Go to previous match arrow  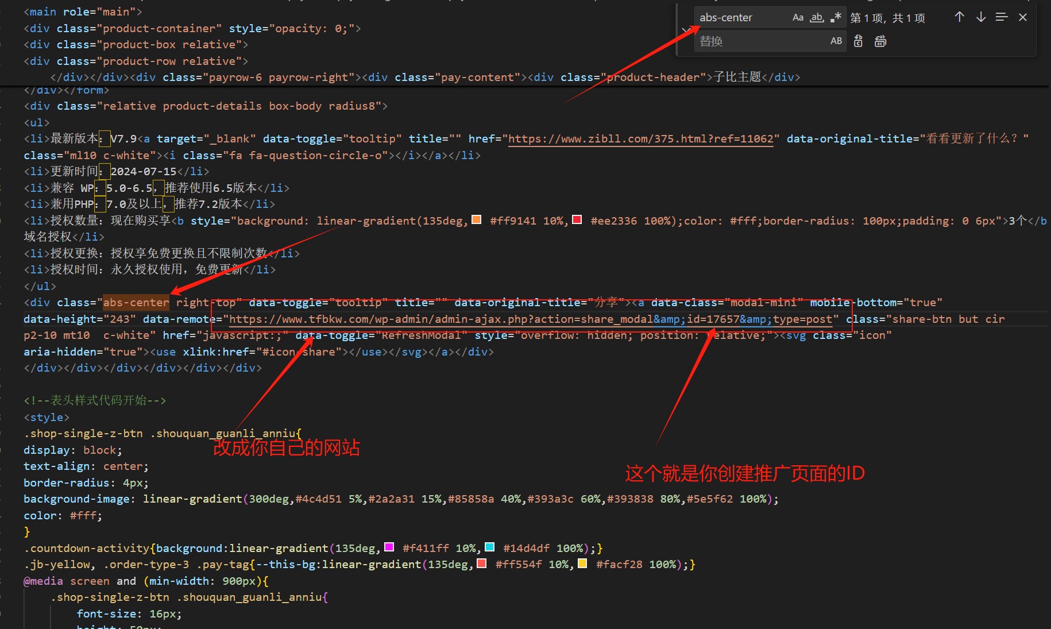coord(959,17)
